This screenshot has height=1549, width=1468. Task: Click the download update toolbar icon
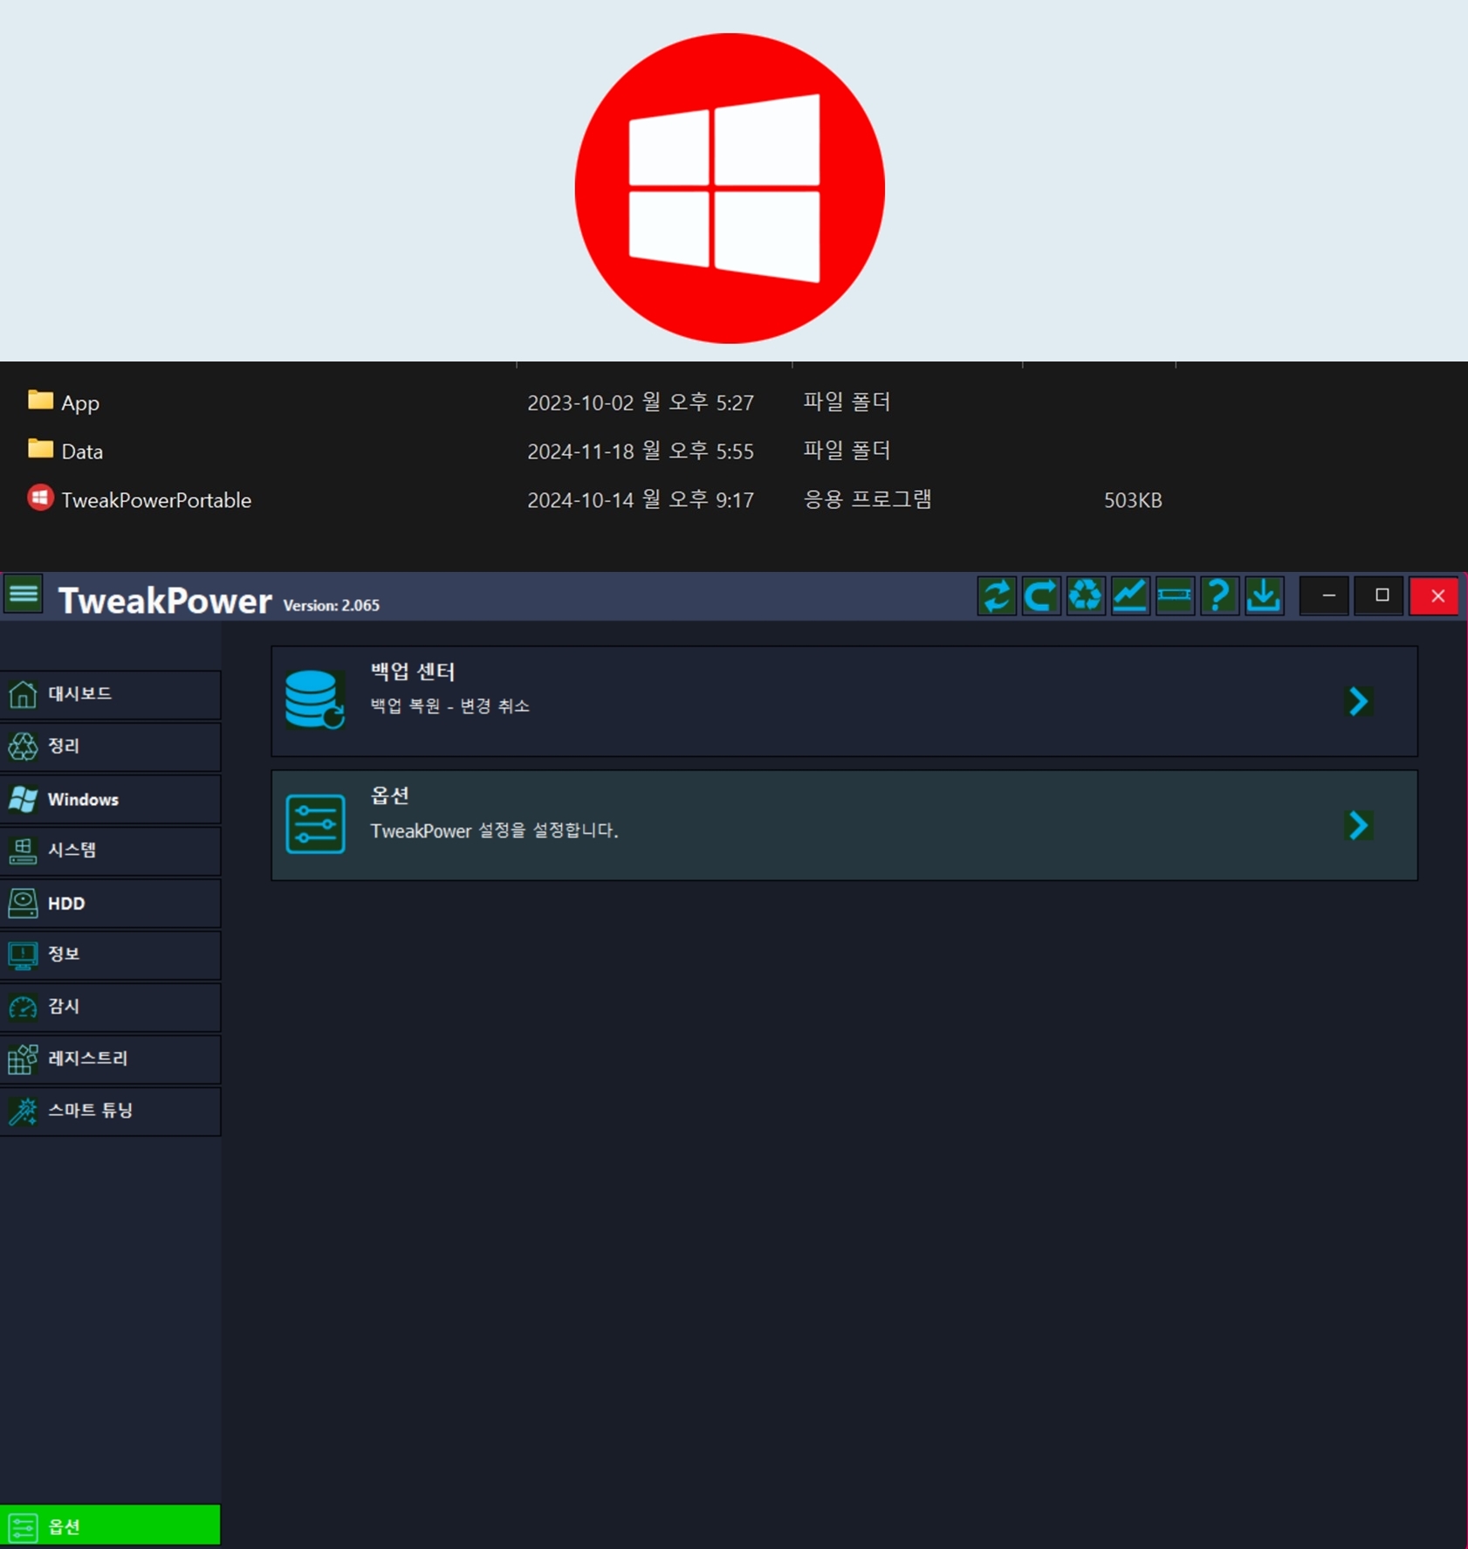pyautogui.click(x=1264, y=596)
